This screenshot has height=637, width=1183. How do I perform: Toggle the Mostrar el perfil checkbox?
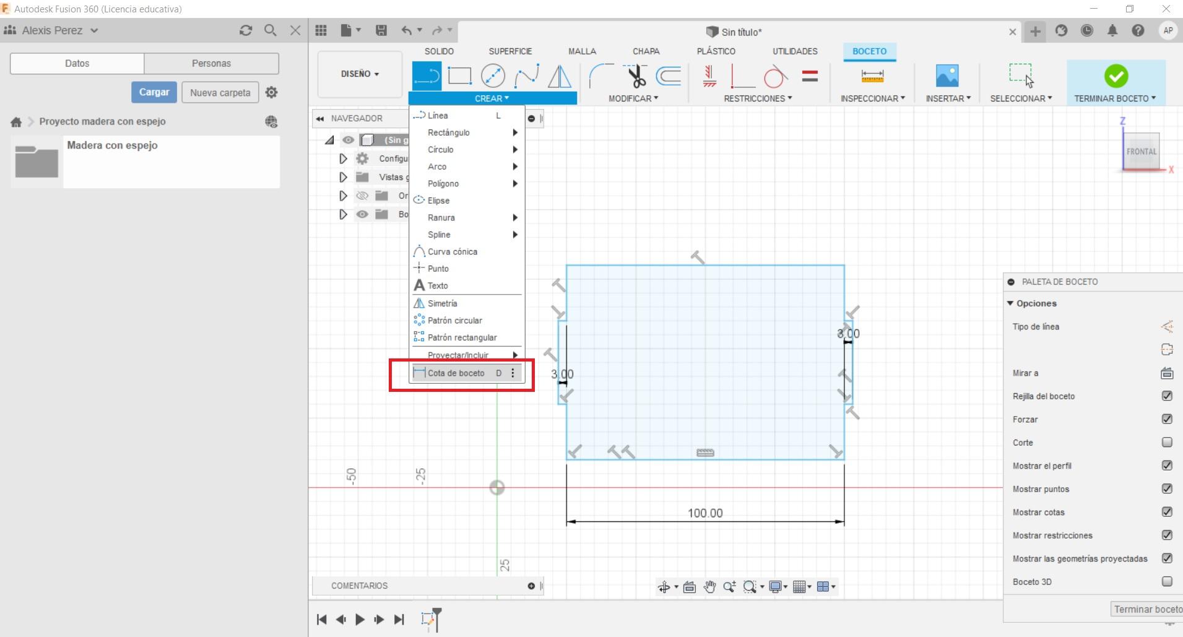pyautogui.click(x=1167, y=466)
